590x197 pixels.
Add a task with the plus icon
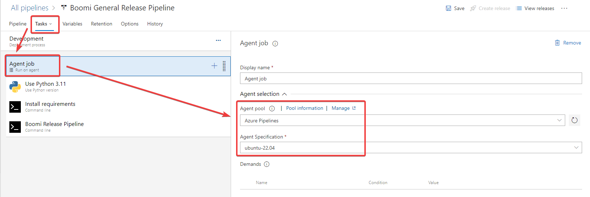214,66
